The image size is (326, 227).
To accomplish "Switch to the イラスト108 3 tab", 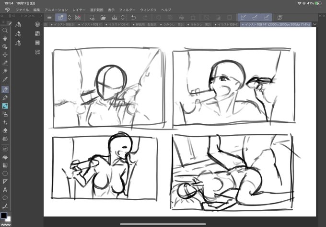I will pos(62,24).
